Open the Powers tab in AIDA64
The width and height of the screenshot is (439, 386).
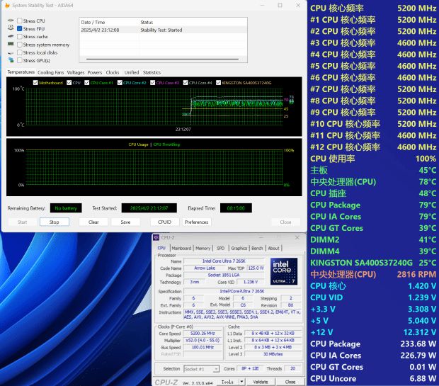click(x=95, y=72)
